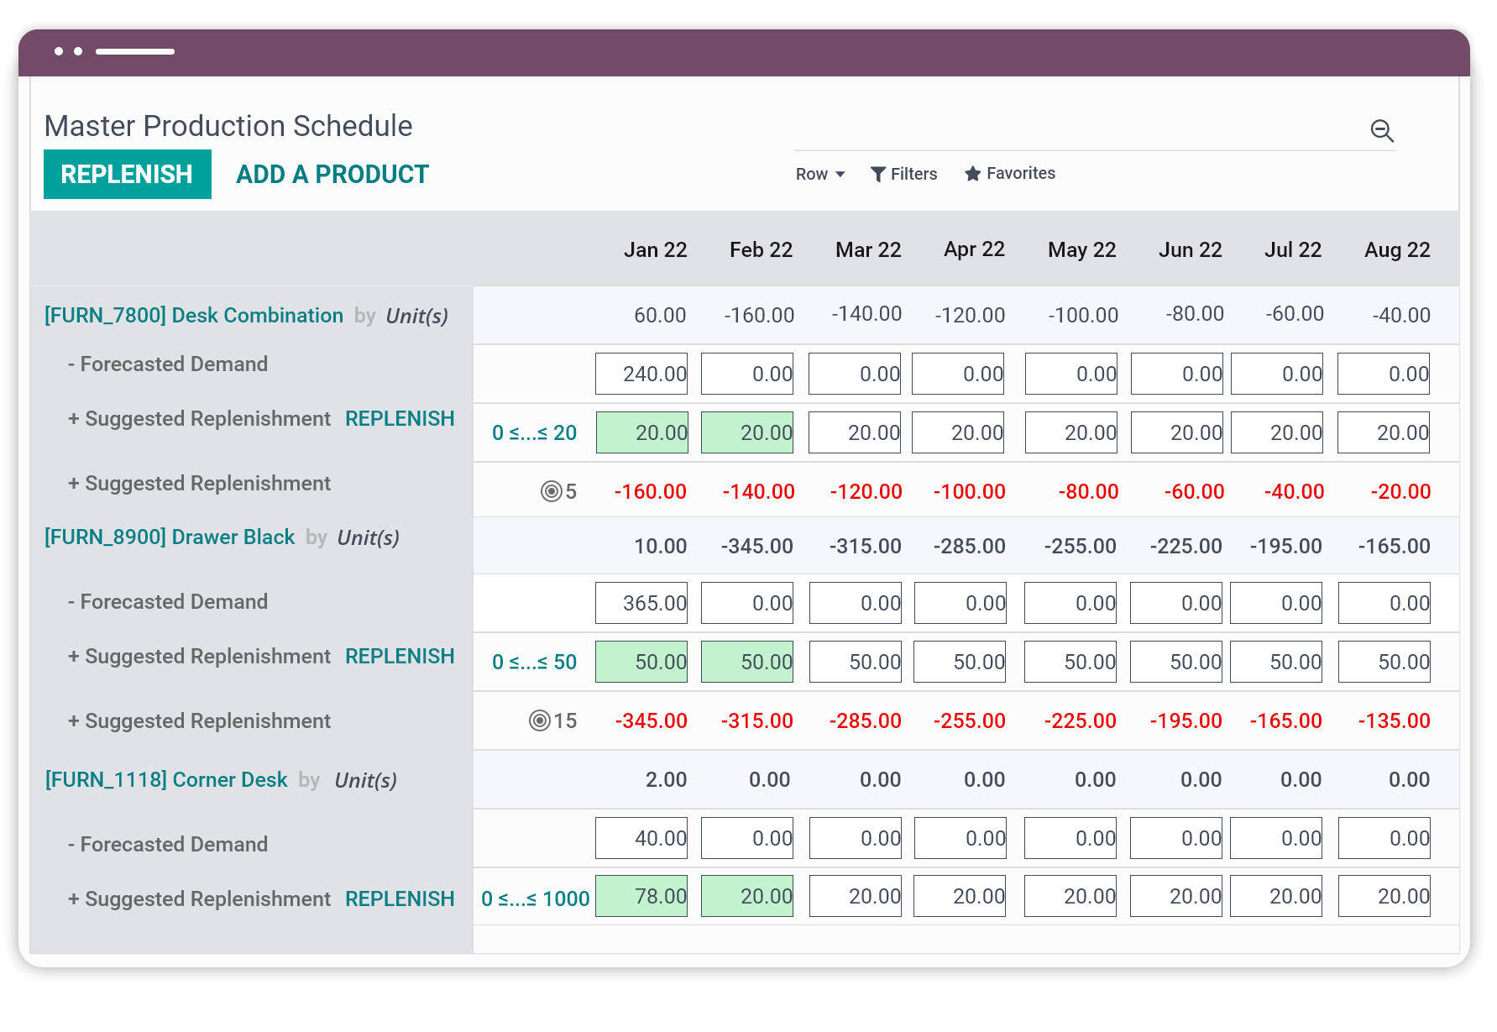Click target icon showing 15 for Drawer Black
1497x1032 pixels.
(x=539, y=720)
